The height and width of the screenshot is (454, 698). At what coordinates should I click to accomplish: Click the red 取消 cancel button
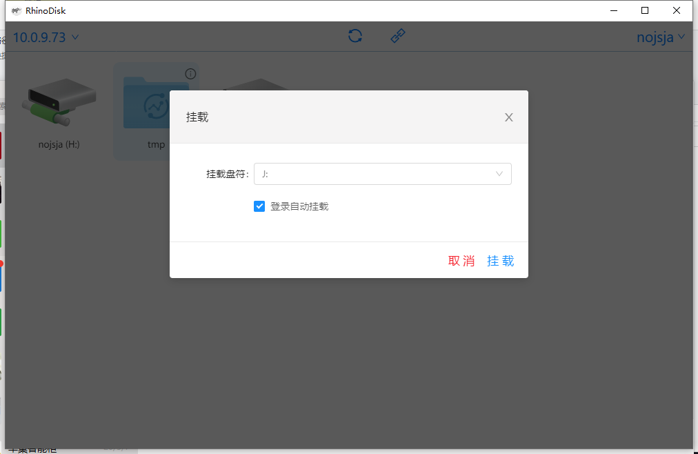[x=461, y=261]
